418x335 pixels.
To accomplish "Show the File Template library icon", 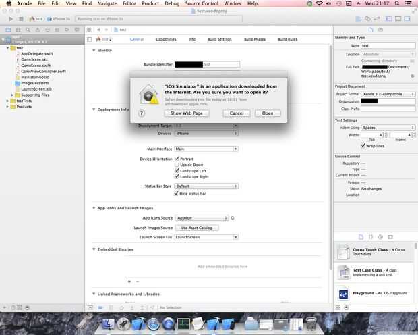I will [361, 237].
